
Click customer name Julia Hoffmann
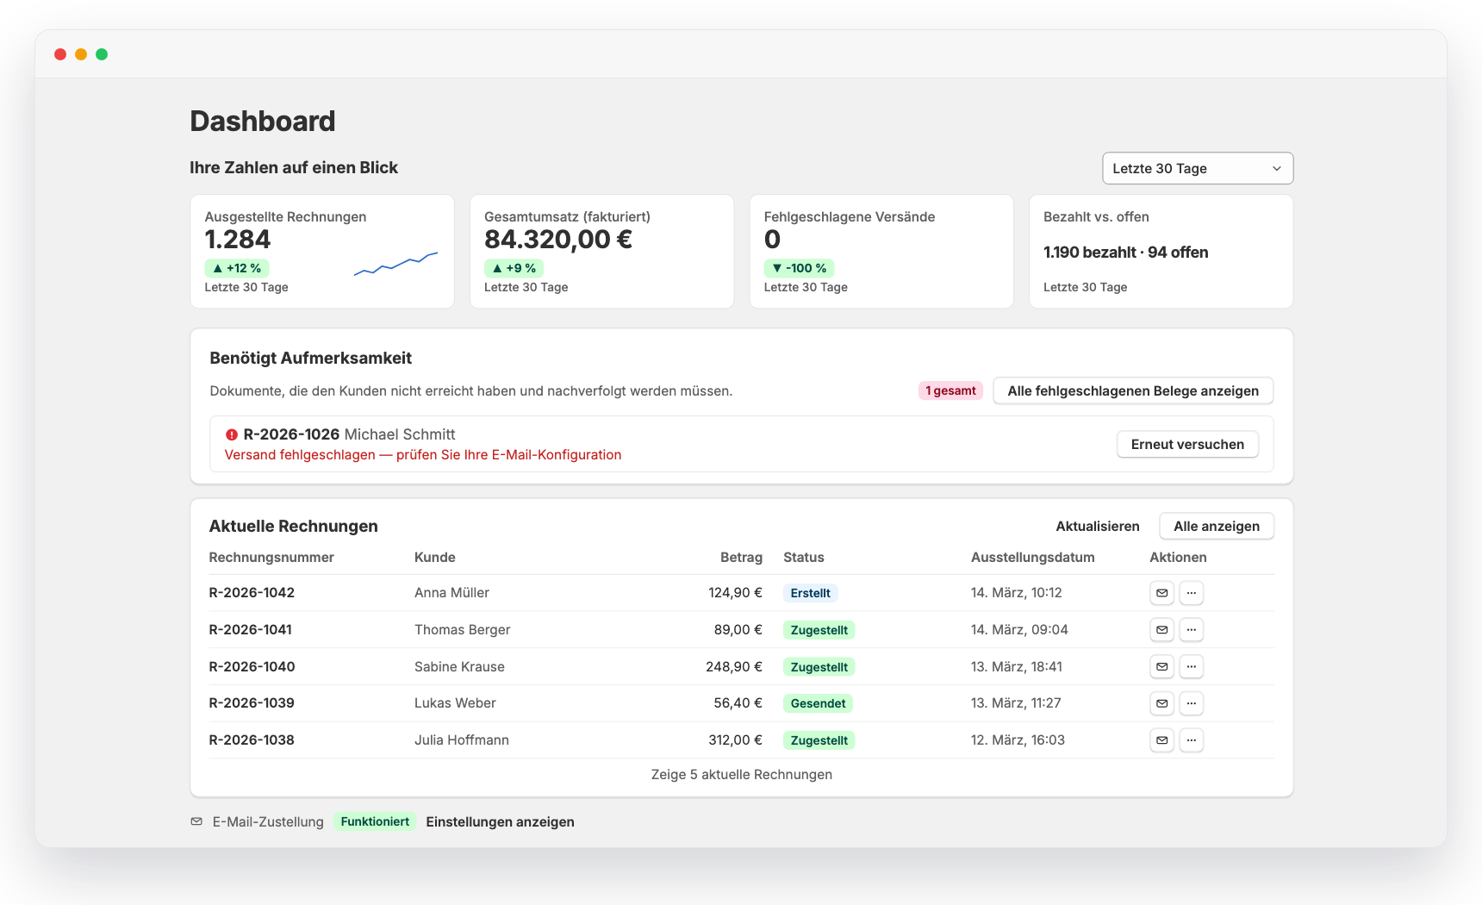[461, 740]
